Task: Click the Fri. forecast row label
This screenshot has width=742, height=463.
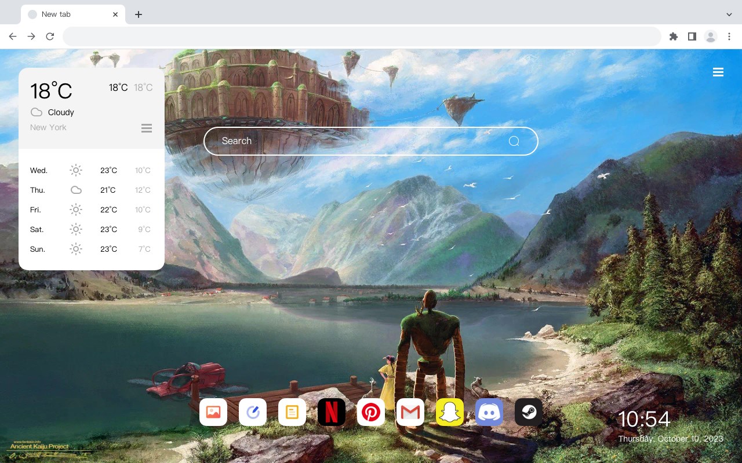Action: [35, 210]
